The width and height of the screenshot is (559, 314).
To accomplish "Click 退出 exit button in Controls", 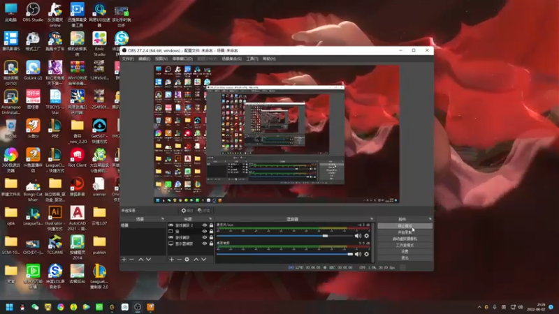I will [x=405, y=257].
